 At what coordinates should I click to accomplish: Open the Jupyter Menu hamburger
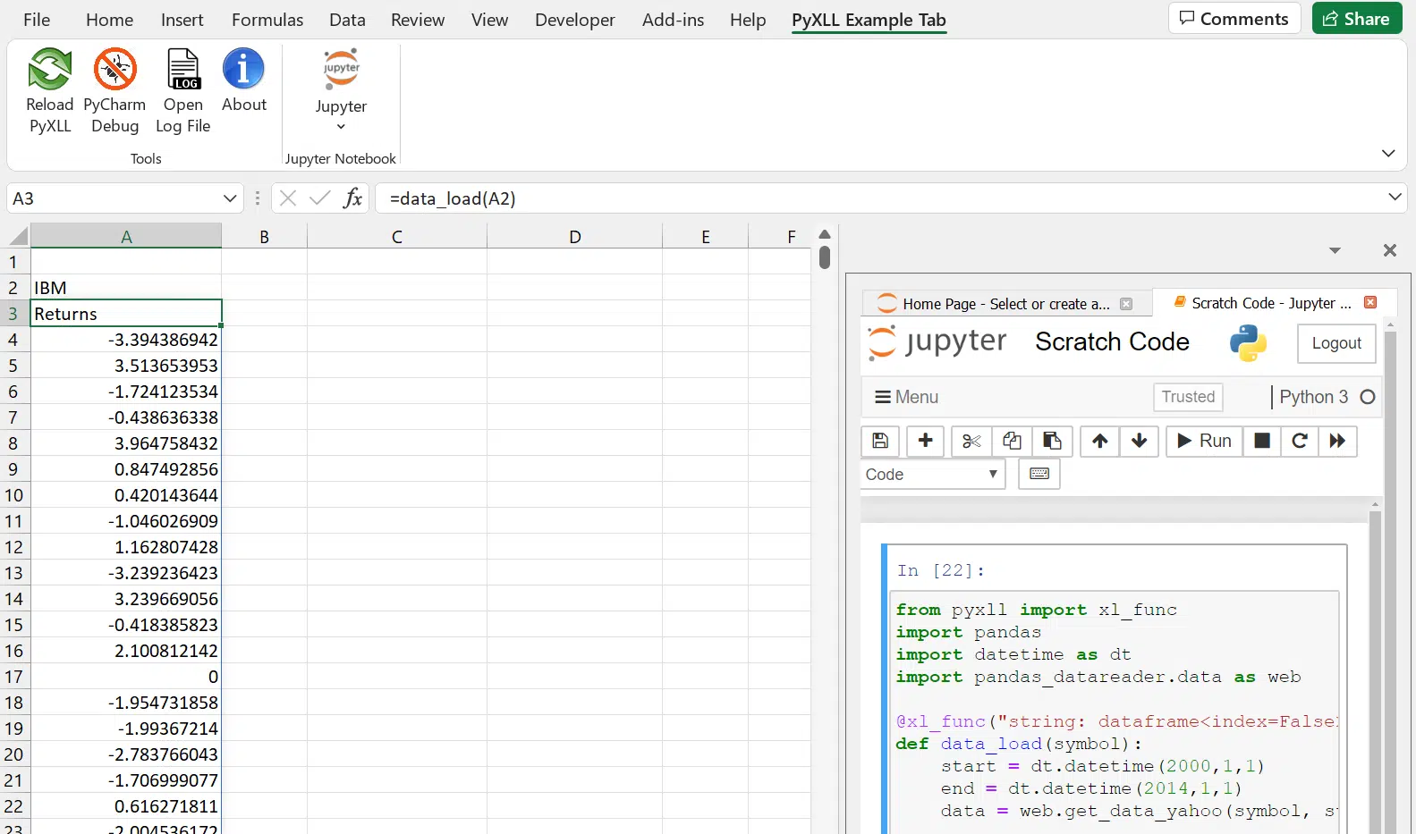coord(906,397)
